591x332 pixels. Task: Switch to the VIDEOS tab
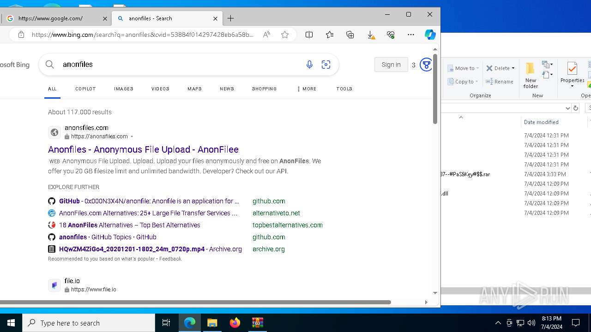(x=160, y=89)
